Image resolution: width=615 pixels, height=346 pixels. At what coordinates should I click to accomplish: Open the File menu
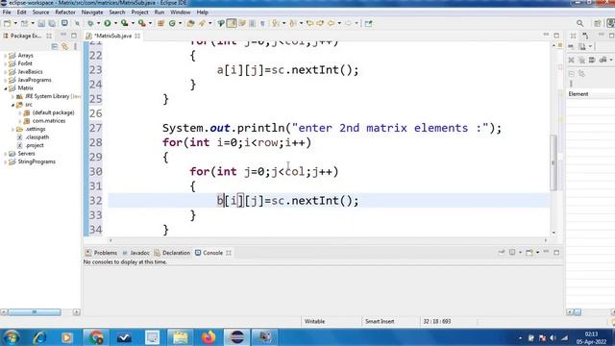click(7, 12)
